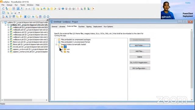Screen dimensions: 195x110
Task: Select 'Files preloaded in uncompressed format' node
Action: pyautogui.click(x=75, y=42)
